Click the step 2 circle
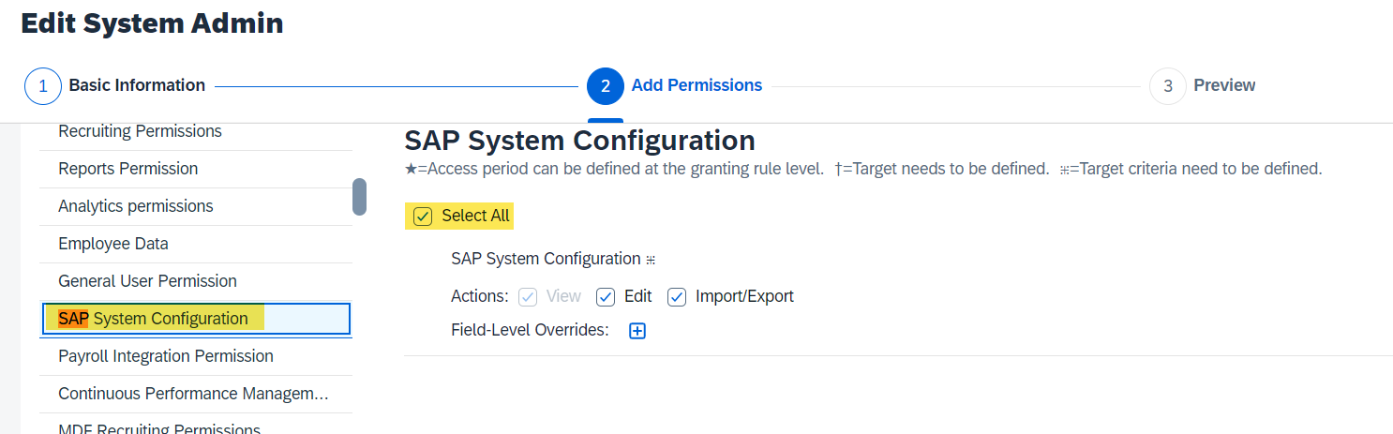This screenshot has width=1393, height=434. pos(606,86)
